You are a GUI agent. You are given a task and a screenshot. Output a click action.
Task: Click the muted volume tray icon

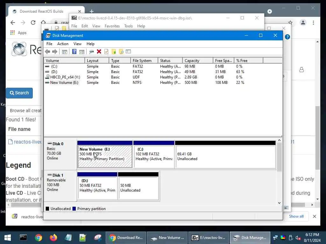(298, 238)
